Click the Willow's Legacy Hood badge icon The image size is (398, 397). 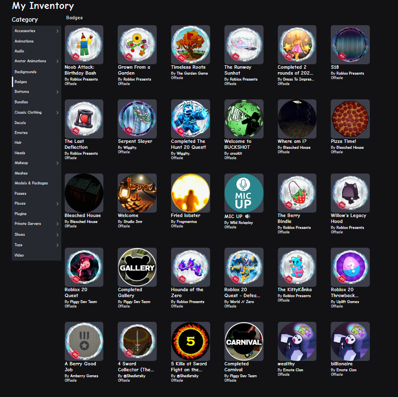[x=350, y=193]
